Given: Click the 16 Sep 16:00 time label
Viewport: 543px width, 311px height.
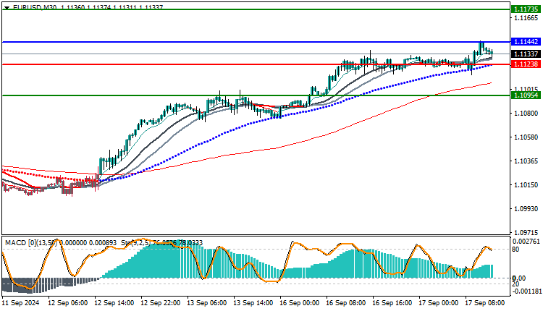Looking at the screenshot, I should point(392,303).
